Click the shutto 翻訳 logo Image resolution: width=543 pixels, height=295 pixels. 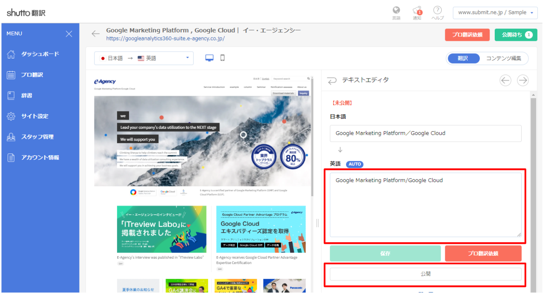[x=26, y=13]
